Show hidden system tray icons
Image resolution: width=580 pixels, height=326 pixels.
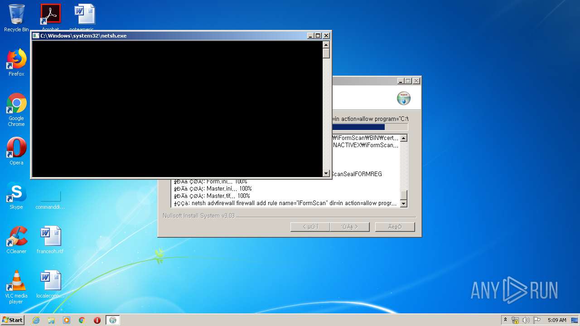tap(505, 320)
